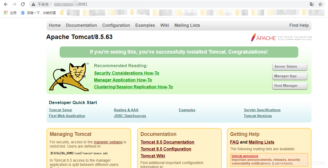Open the FAQ link
The width and height of the screenshot is (328, 168).
(x=234, y=142)
